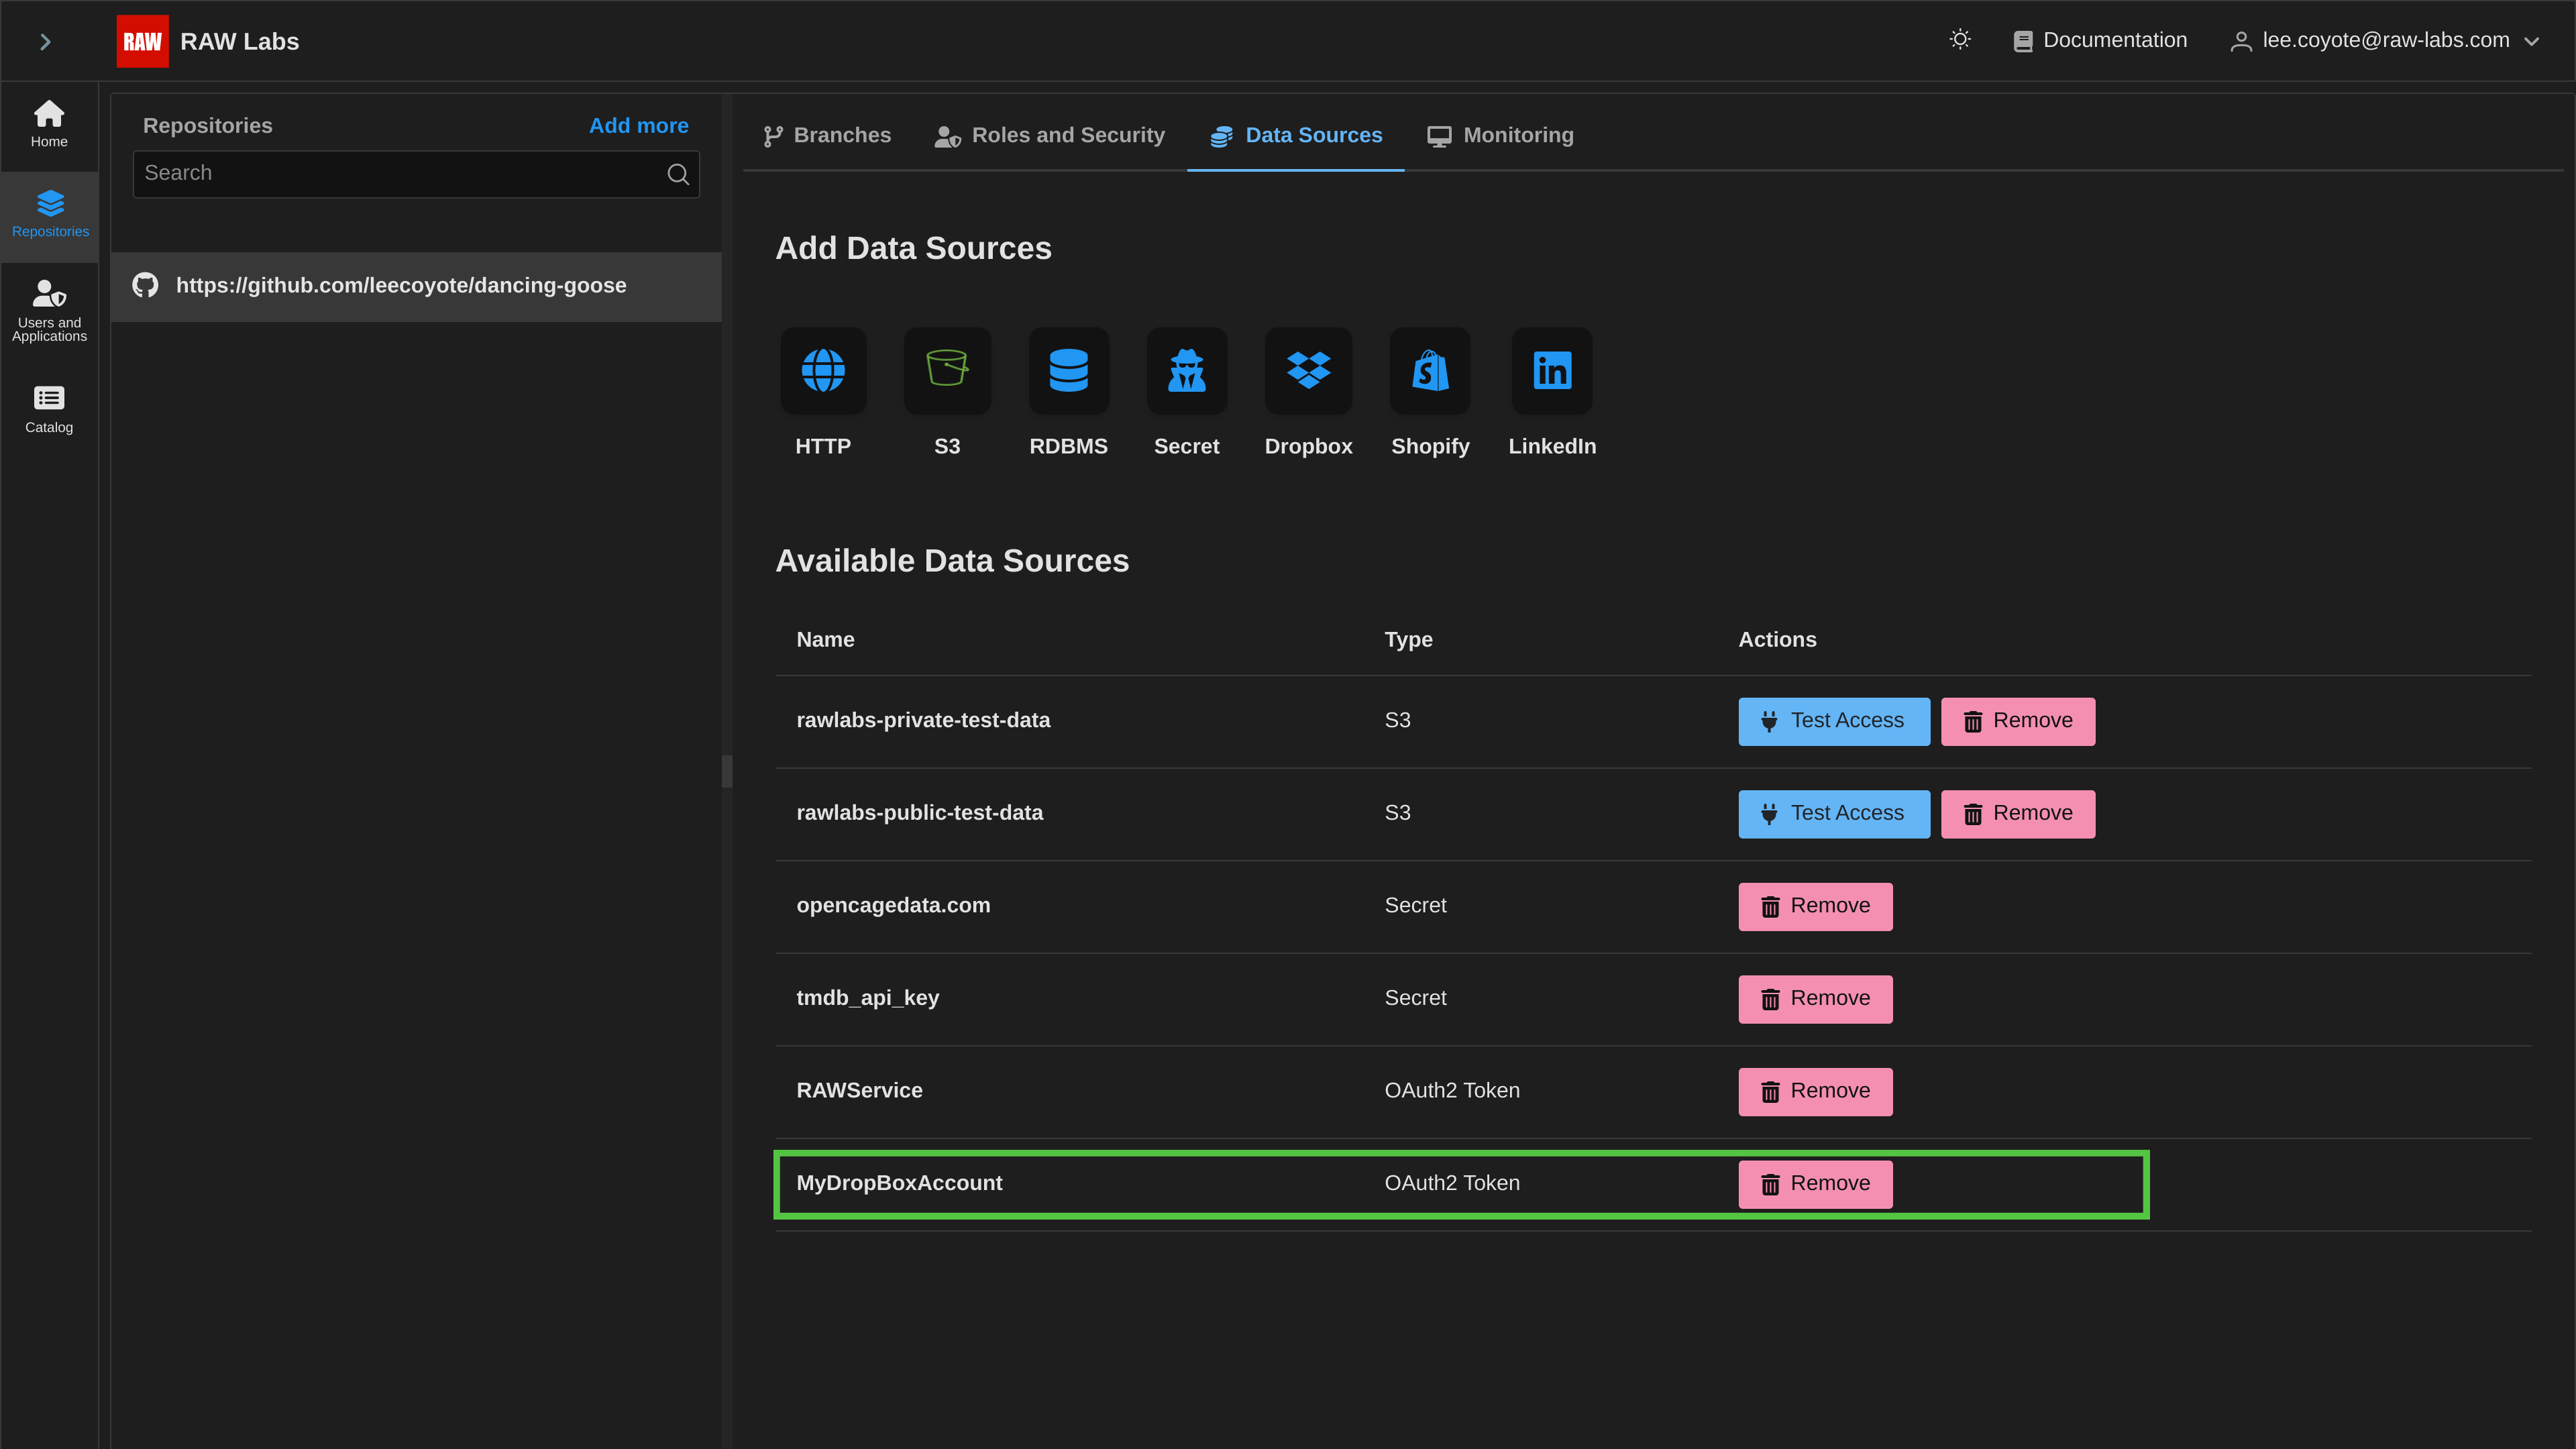Click the search magnifier icon
The width and height of the screenshot is (2576, 1449).
[x=678, y=174]
